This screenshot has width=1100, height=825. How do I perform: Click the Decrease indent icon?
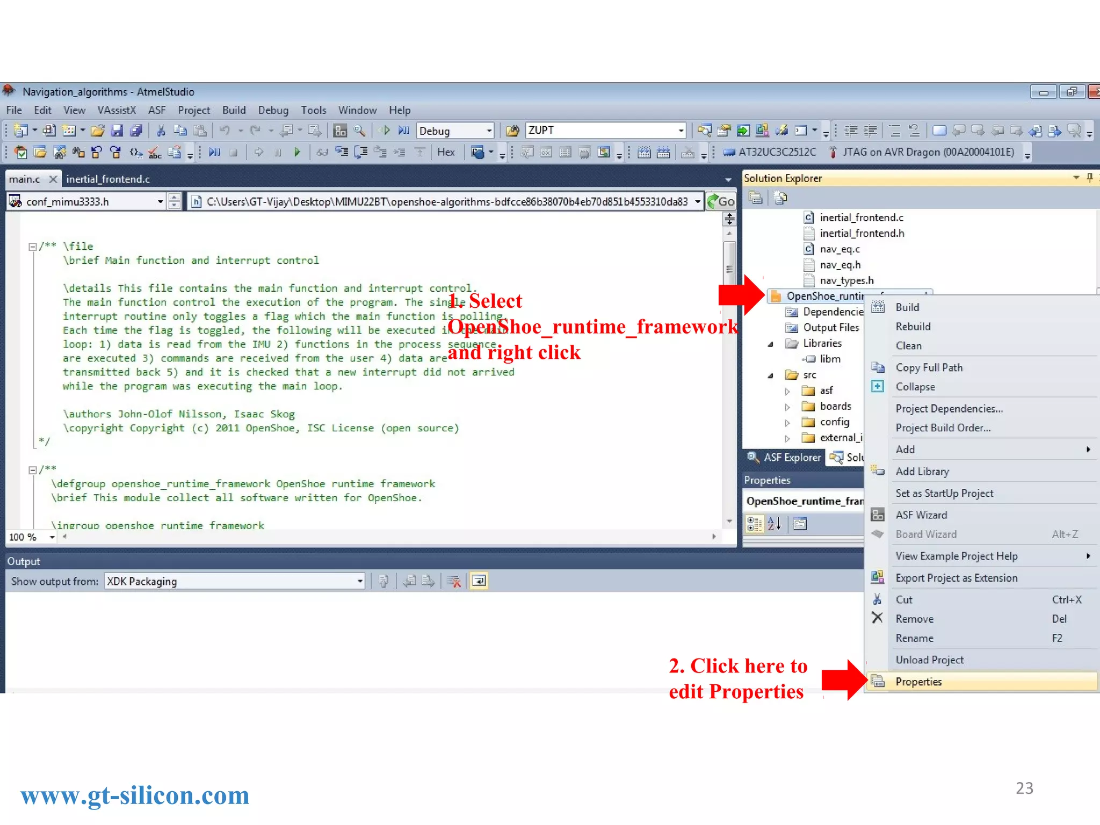(x=850, y=131)
